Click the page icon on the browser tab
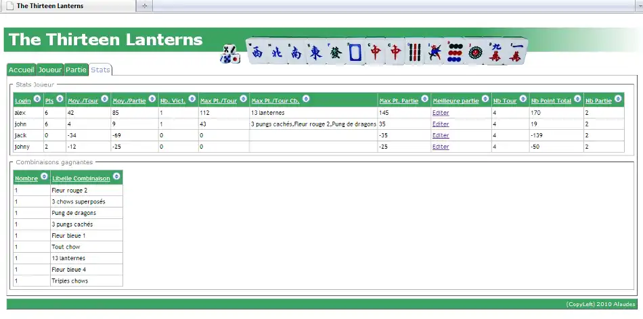This screenshot has height=319, width=643. (x=10, y=5)
